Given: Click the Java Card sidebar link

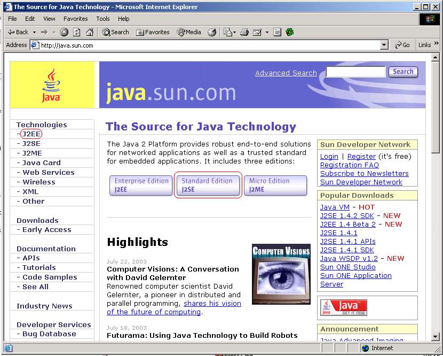Looking at the screenshot, I should pos(41,162).
